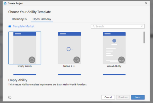Select the OpenHarmony tab
Screen dimensions: 153x103
[42, 19]
